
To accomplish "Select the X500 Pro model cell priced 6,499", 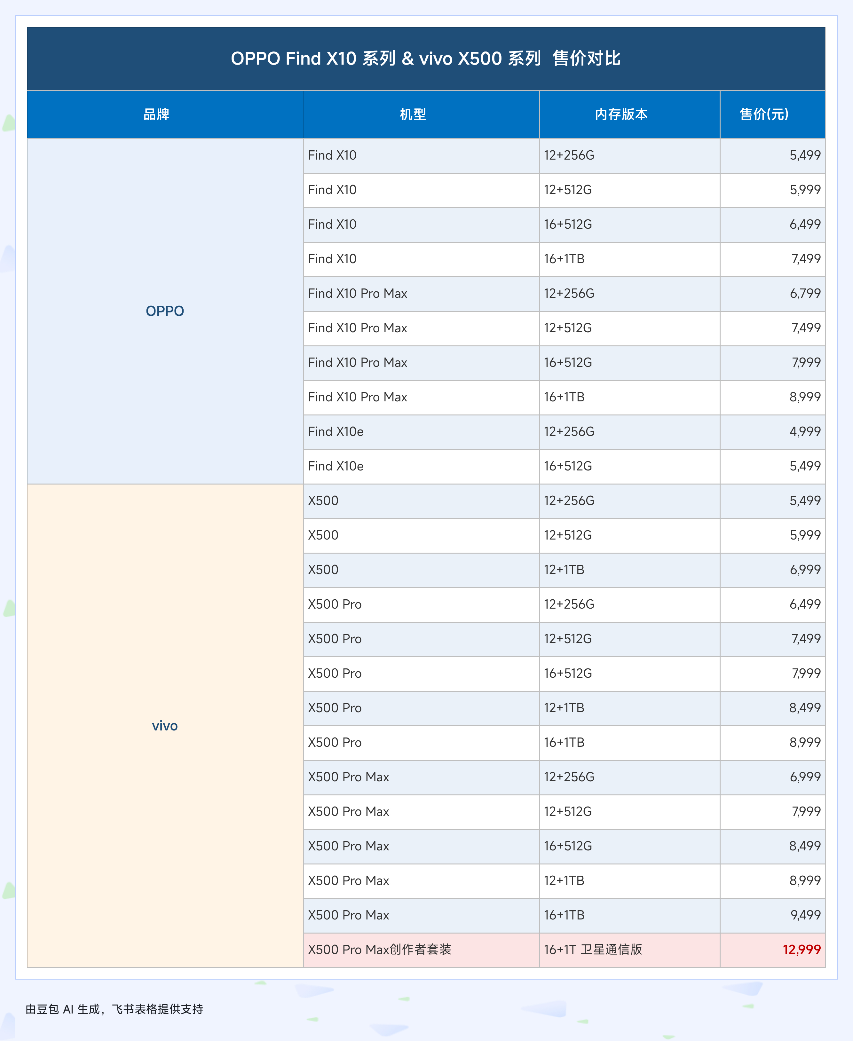I will pyautogui.click(x=421, y=605).
